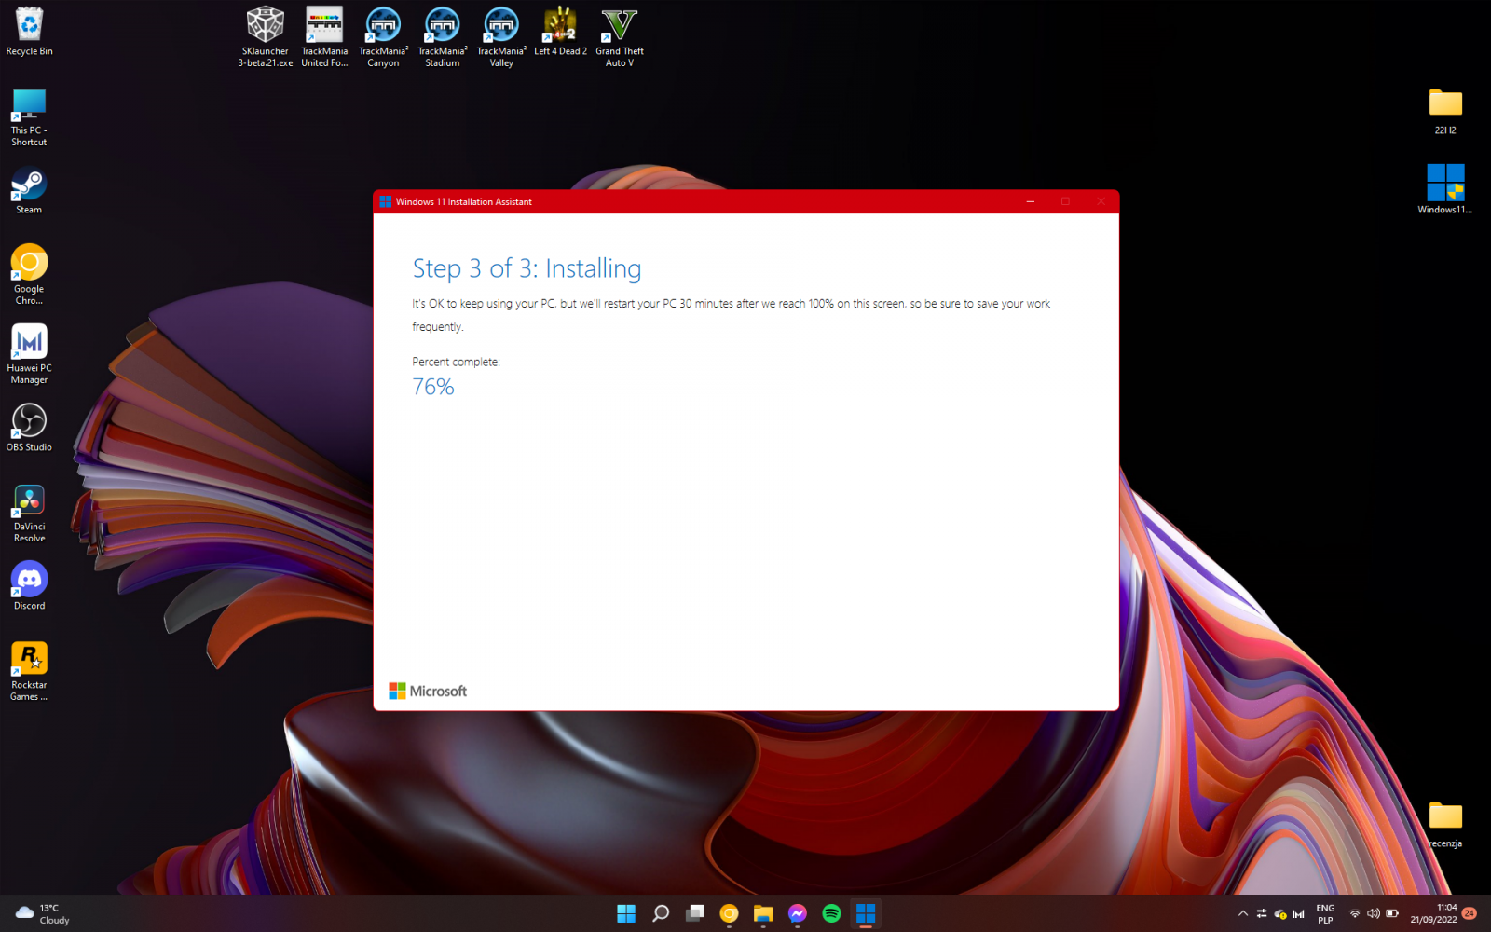Open the weather widget showing 13°C Cloudy
The height and width of the screenshot is (932, 1491).
[x=44, y=913]
